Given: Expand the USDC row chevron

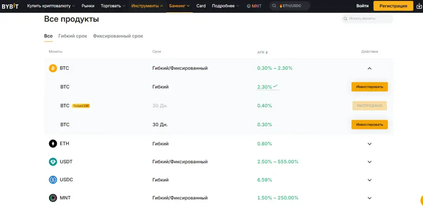Looking at the screenshot, I should click(x=370, y=180).
